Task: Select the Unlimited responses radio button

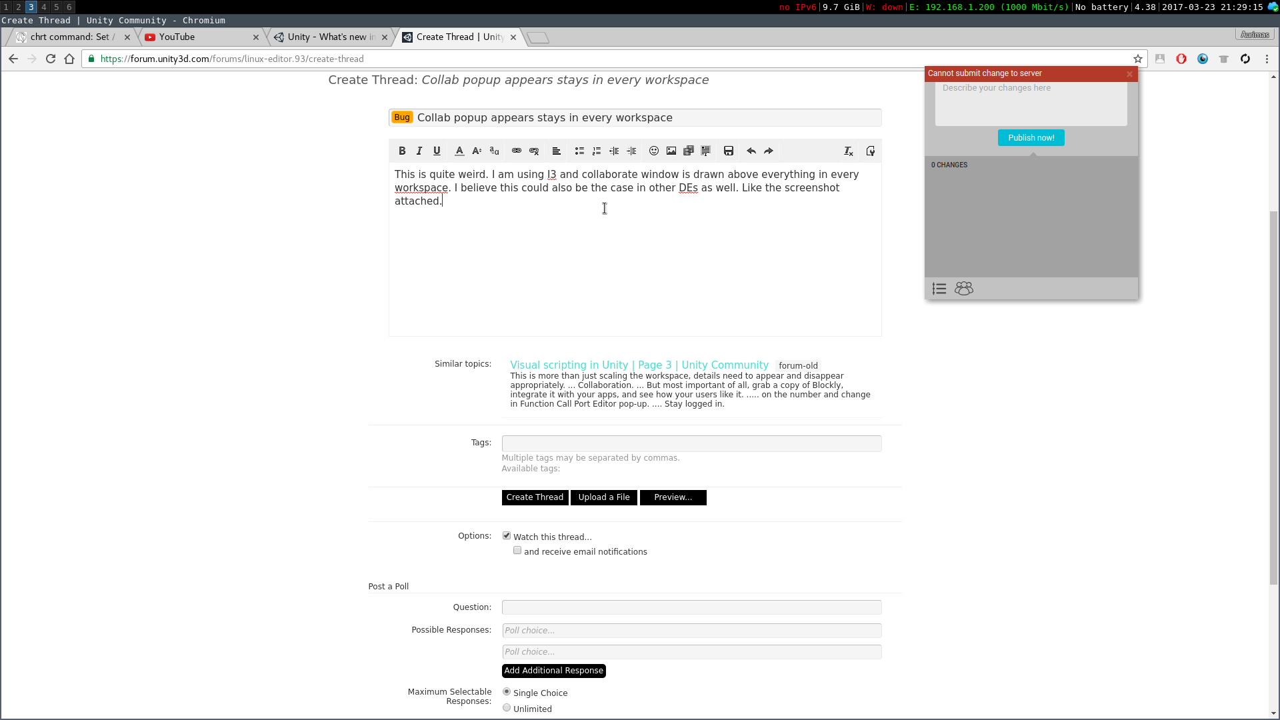Action: click(x=507, y=708)
